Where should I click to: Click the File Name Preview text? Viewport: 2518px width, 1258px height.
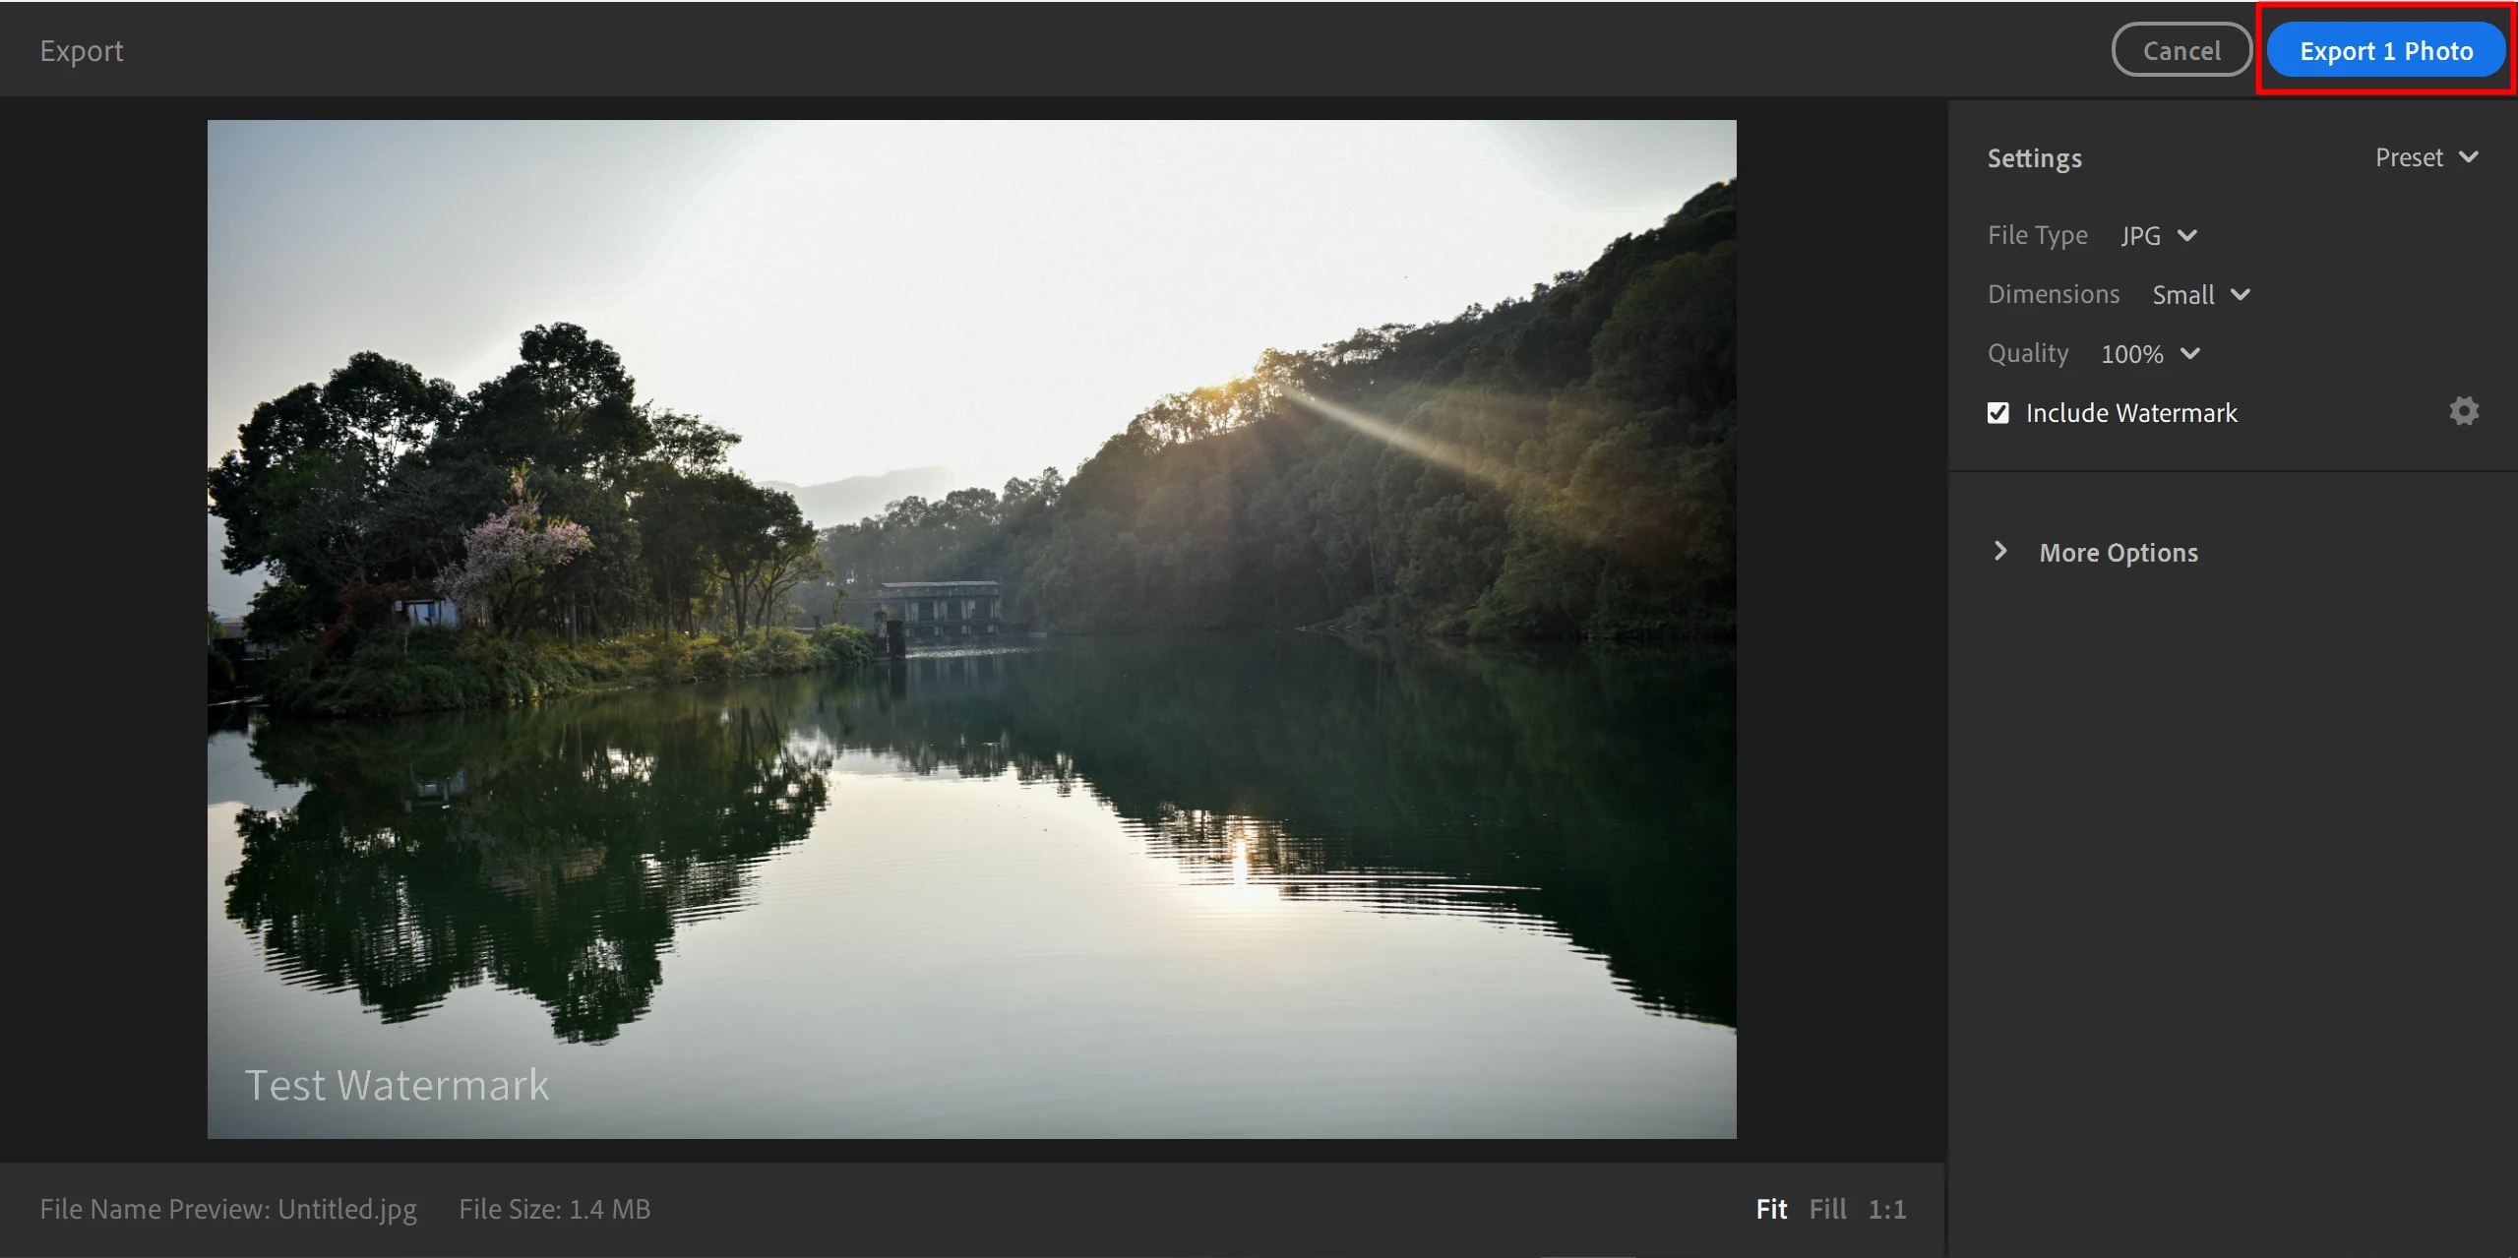[228, 1209]
